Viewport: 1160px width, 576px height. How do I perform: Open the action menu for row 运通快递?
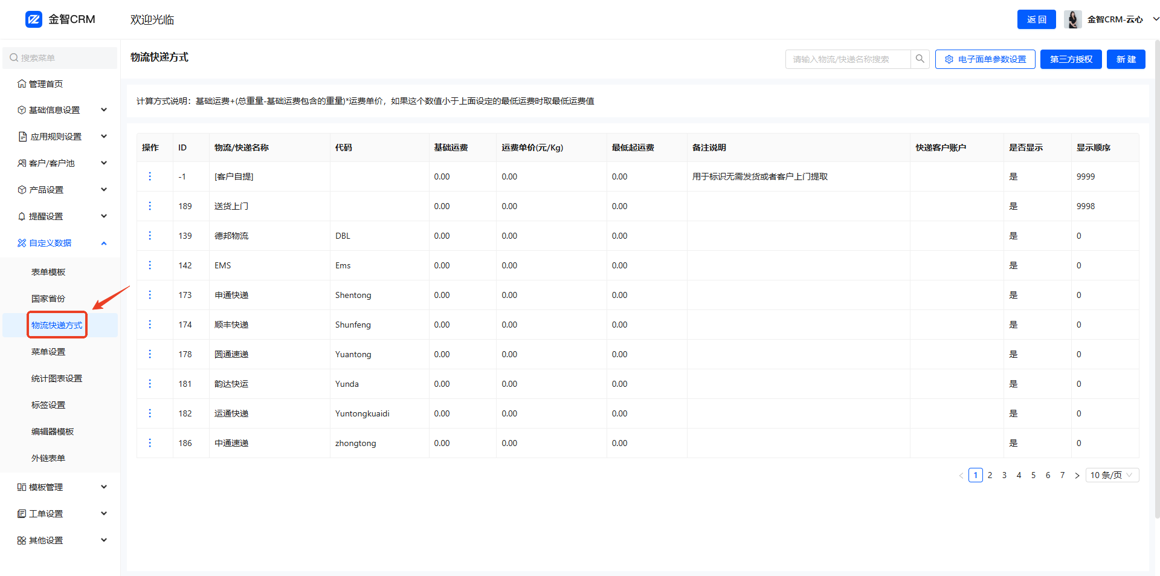tap(150, 413)
